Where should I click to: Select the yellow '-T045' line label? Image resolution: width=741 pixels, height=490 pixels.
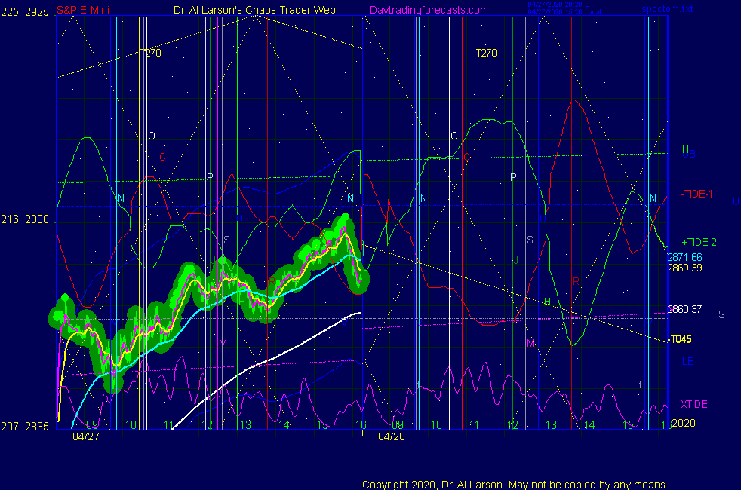(680, 339)
